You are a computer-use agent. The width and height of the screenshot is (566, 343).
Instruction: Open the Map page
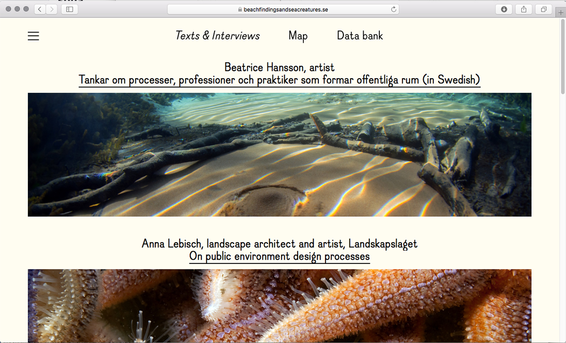(x=298, y=36)
